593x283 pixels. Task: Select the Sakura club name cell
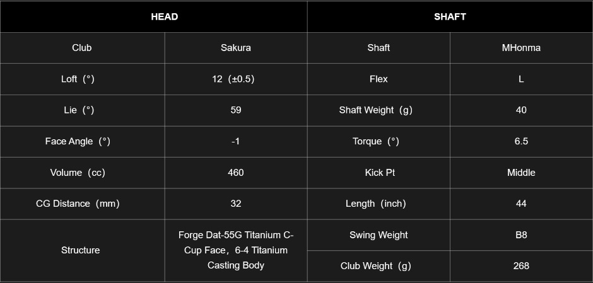coord(235,48)
